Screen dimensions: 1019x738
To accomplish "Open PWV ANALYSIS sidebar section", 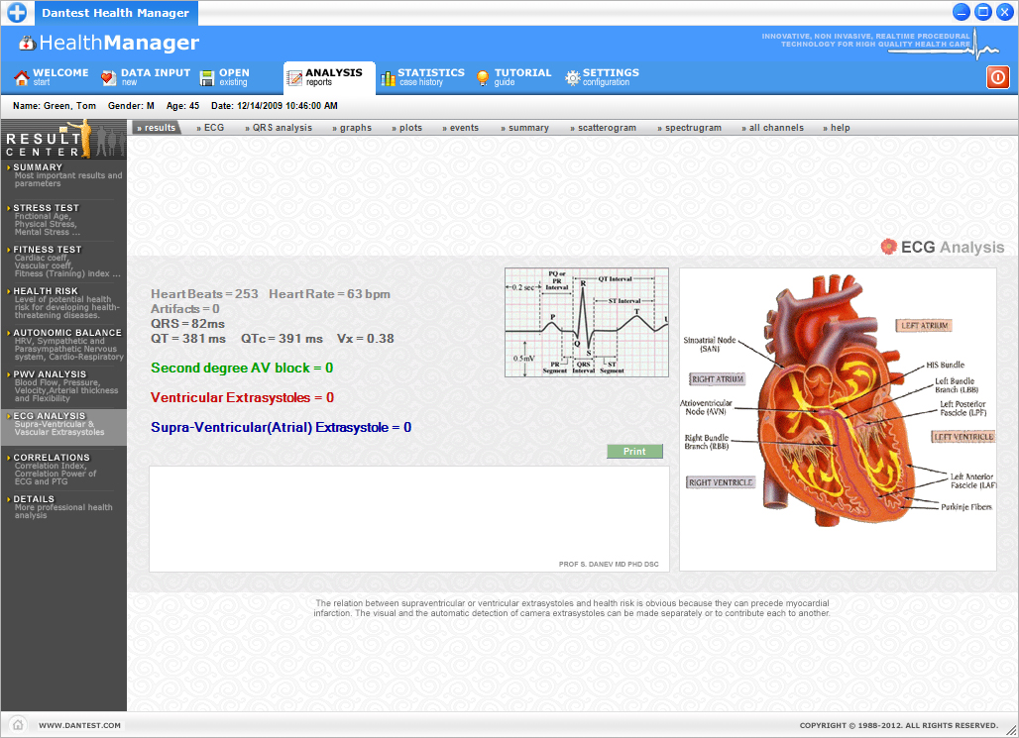I will 63,388.
